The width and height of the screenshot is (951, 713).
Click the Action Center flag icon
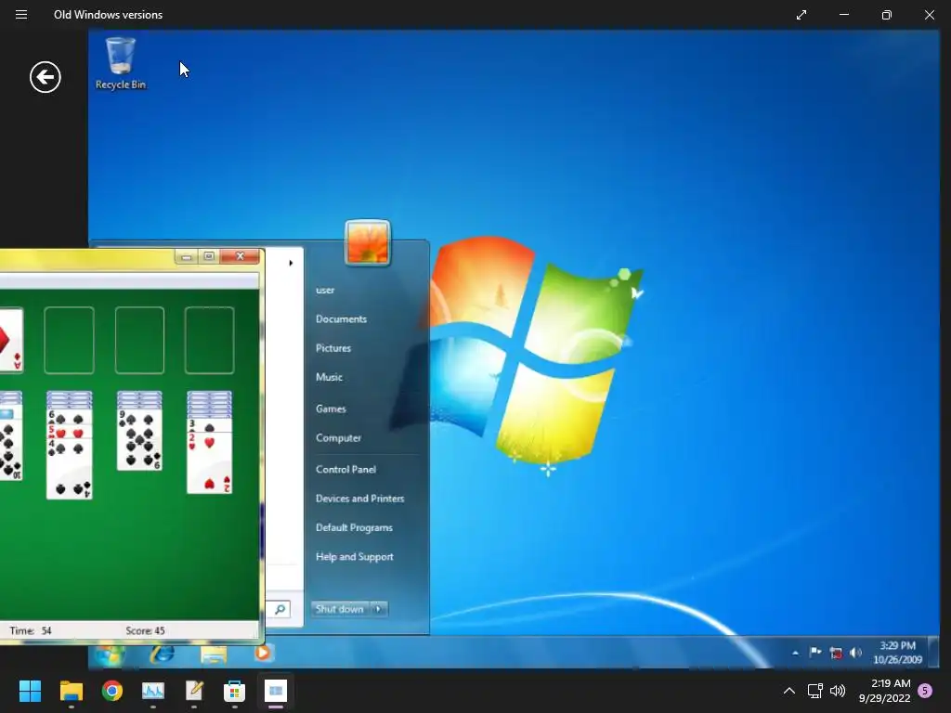tap(815, 653)
